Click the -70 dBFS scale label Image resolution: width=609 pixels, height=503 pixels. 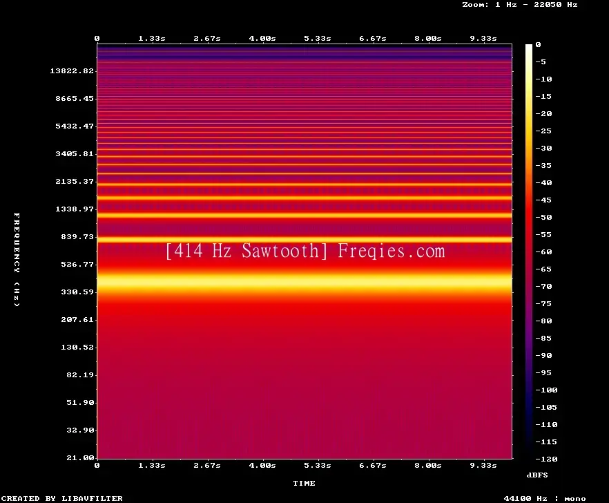(543, 287)
